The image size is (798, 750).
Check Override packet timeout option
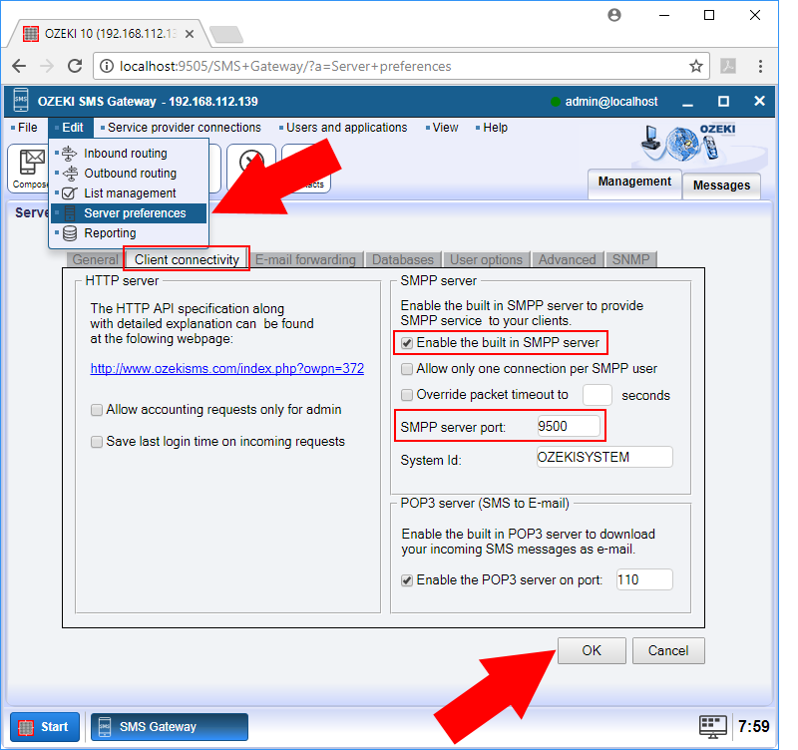(407, 395)
